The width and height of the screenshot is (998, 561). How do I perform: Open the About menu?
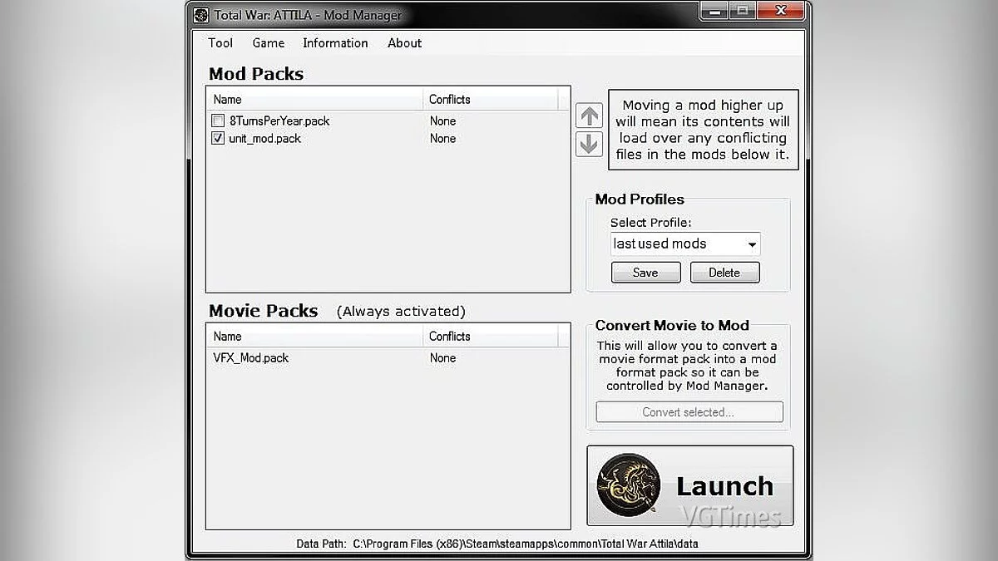404,43
